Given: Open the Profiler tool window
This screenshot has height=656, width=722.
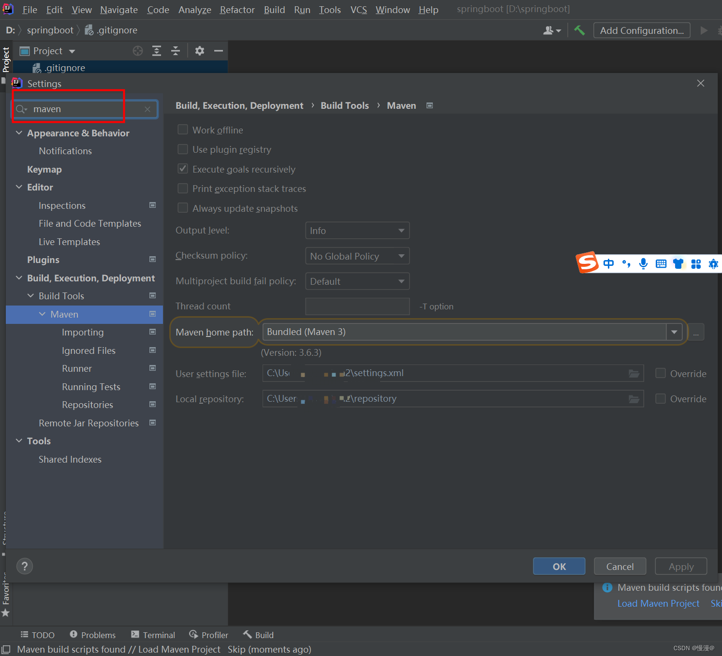Looking at the screenshot, I should coord(208,635).
